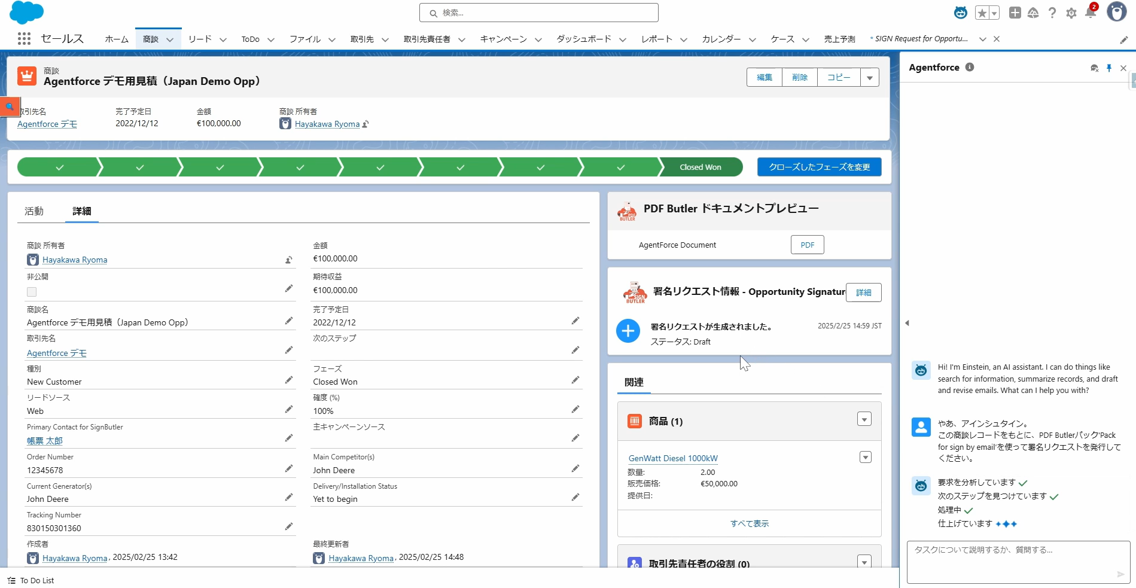1136x588 pixels.
Task: Click クローズしたフェーズを変更 button
Action: tap(820, 167)
